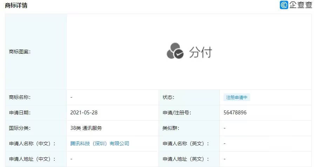The height and width of the screenshot is (167, 317).
Task: Click the 国际分类 label
Action: click(x=20, y=128)
